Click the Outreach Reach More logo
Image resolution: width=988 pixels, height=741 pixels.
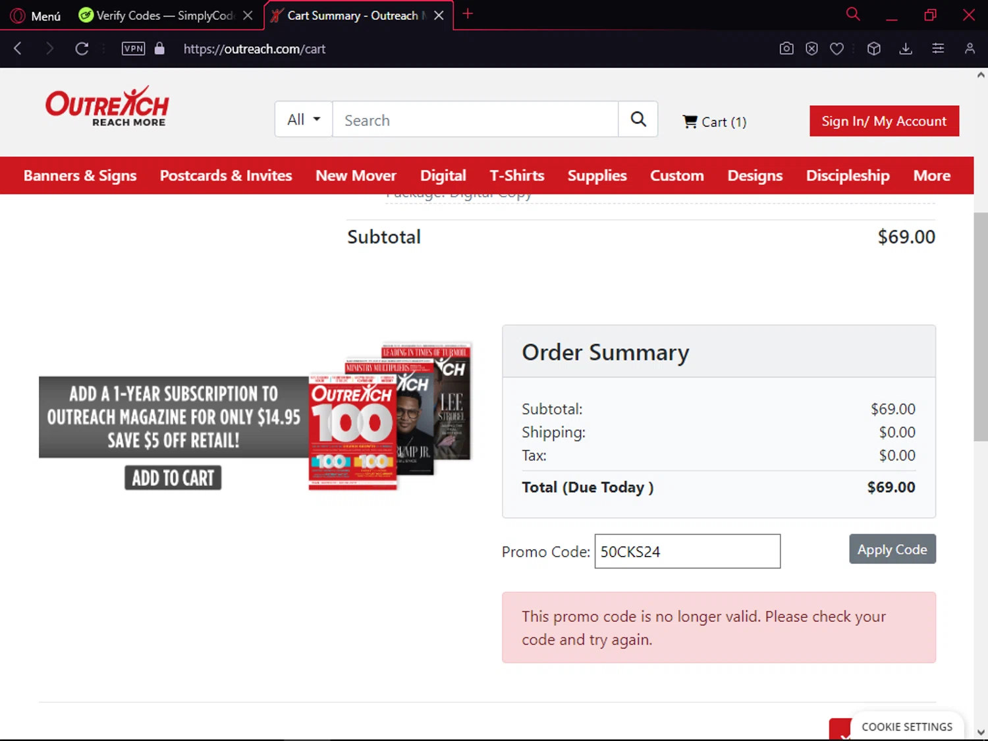coord(107,107)
